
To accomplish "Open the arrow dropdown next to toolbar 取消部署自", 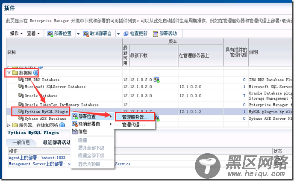I will (118, 34).
